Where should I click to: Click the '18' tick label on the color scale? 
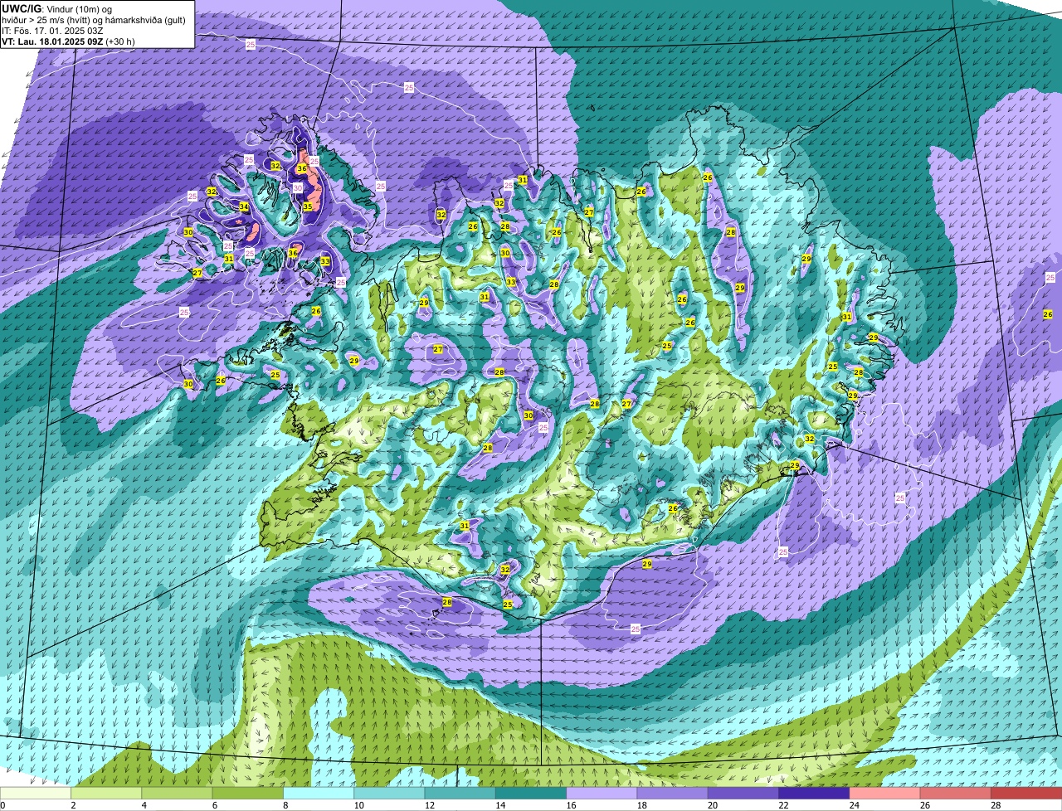(x=641, y=805)
